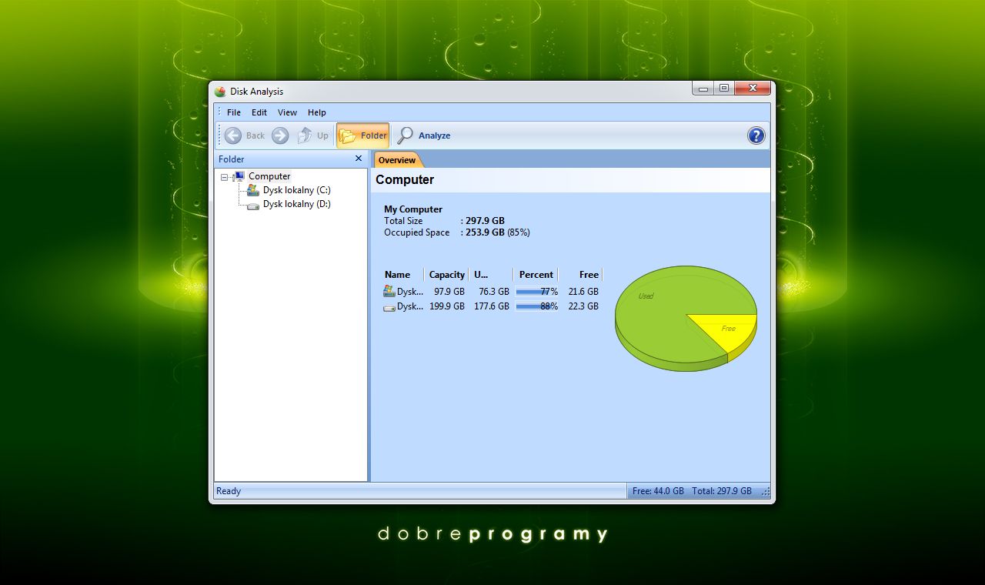
Task: Click the C: drive icon in tree
Action: tap(252, 190)
